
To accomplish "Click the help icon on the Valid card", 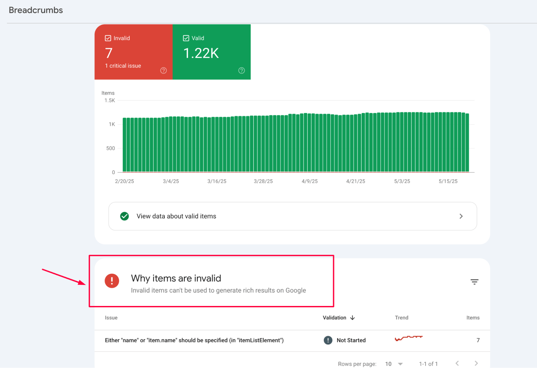I will (241, 70).
